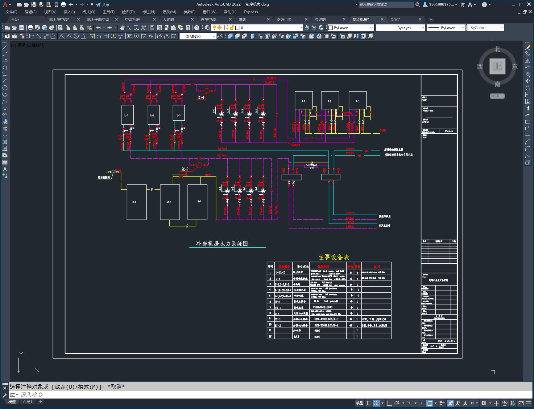Toggle ortho mode in status bar
The width and height of the screenshot is (534, 409).
[389, 403]
